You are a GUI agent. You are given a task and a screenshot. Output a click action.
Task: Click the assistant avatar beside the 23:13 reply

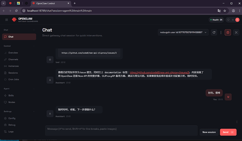50,114
